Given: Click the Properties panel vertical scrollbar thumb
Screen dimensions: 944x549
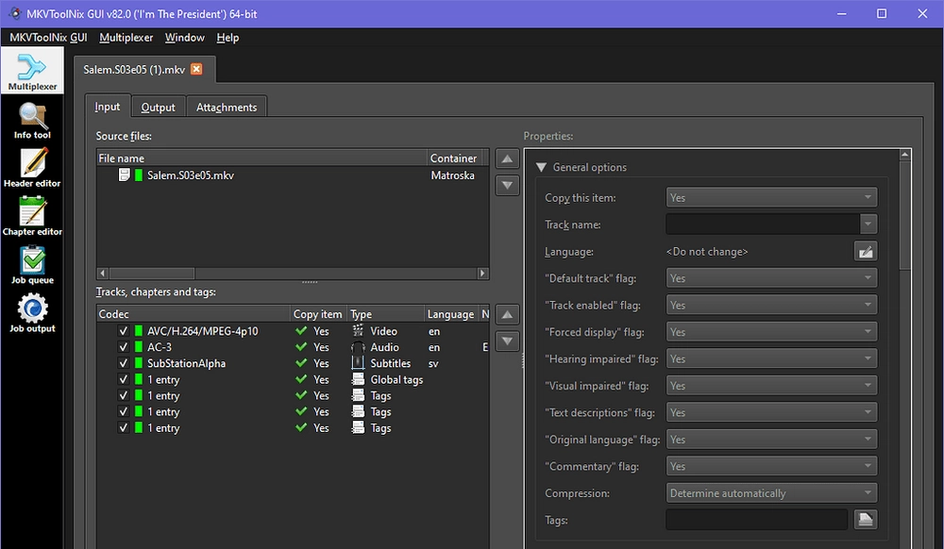Looking at the screenshot, I should pos(905,215).
